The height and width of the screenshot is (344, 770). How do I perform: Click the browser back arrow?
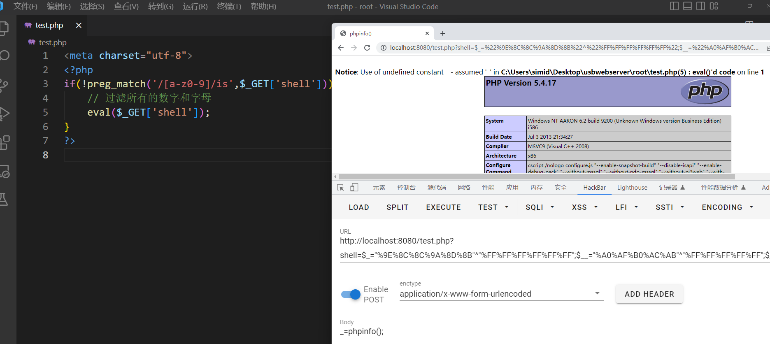point(341,48)
